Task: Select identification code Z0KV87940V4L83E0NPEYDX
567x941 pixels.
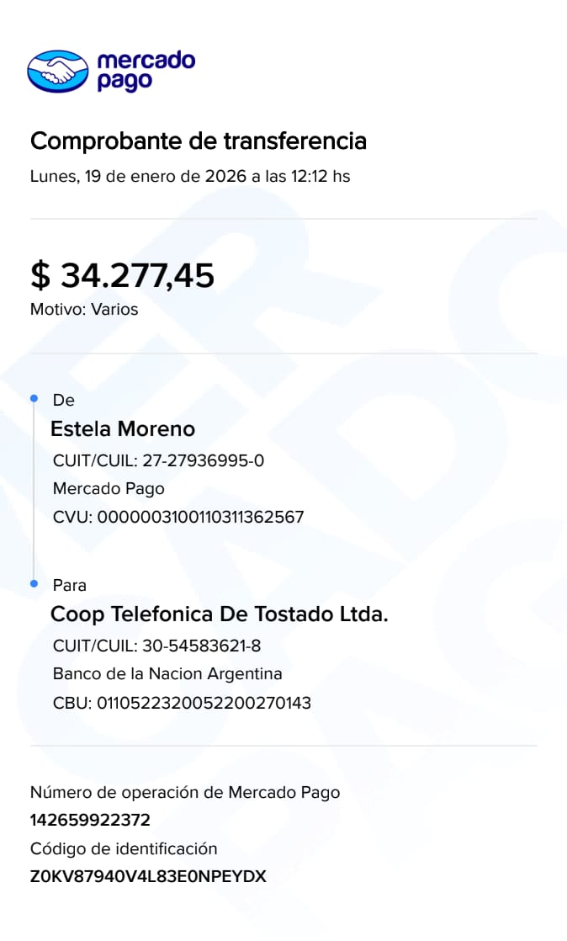Action: [148, 876]
